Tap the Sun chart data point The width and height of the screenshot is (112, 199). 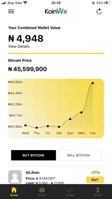point(70,119)
